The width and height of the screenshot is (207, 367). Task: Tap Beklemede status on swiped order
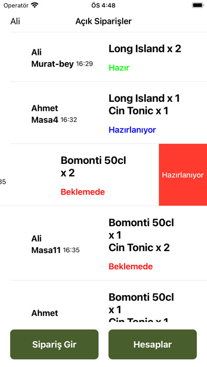click(83, 192)
